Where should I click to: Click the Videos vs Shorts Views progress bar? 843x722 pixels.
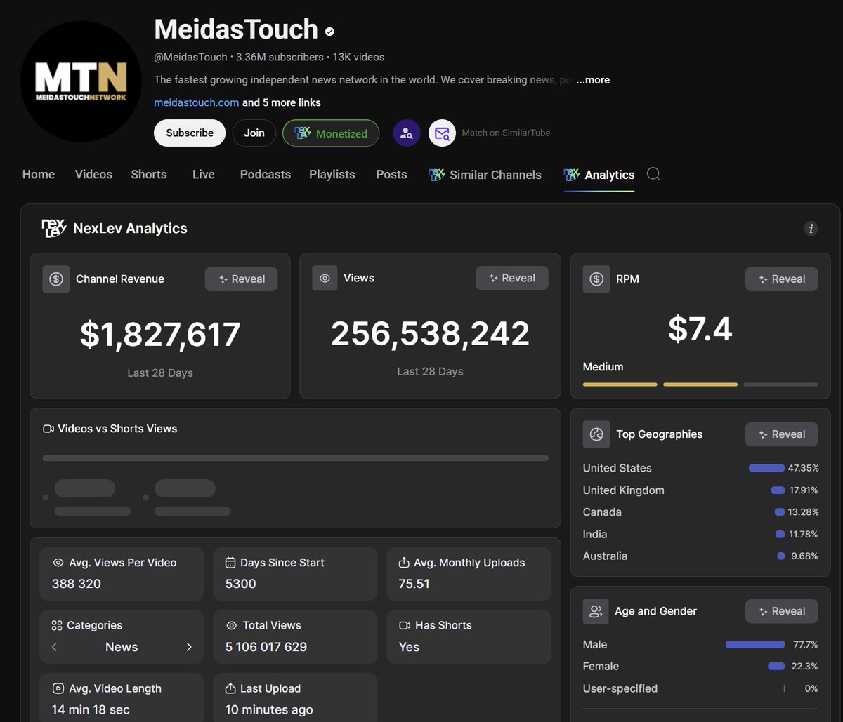(x=296, y=458)
